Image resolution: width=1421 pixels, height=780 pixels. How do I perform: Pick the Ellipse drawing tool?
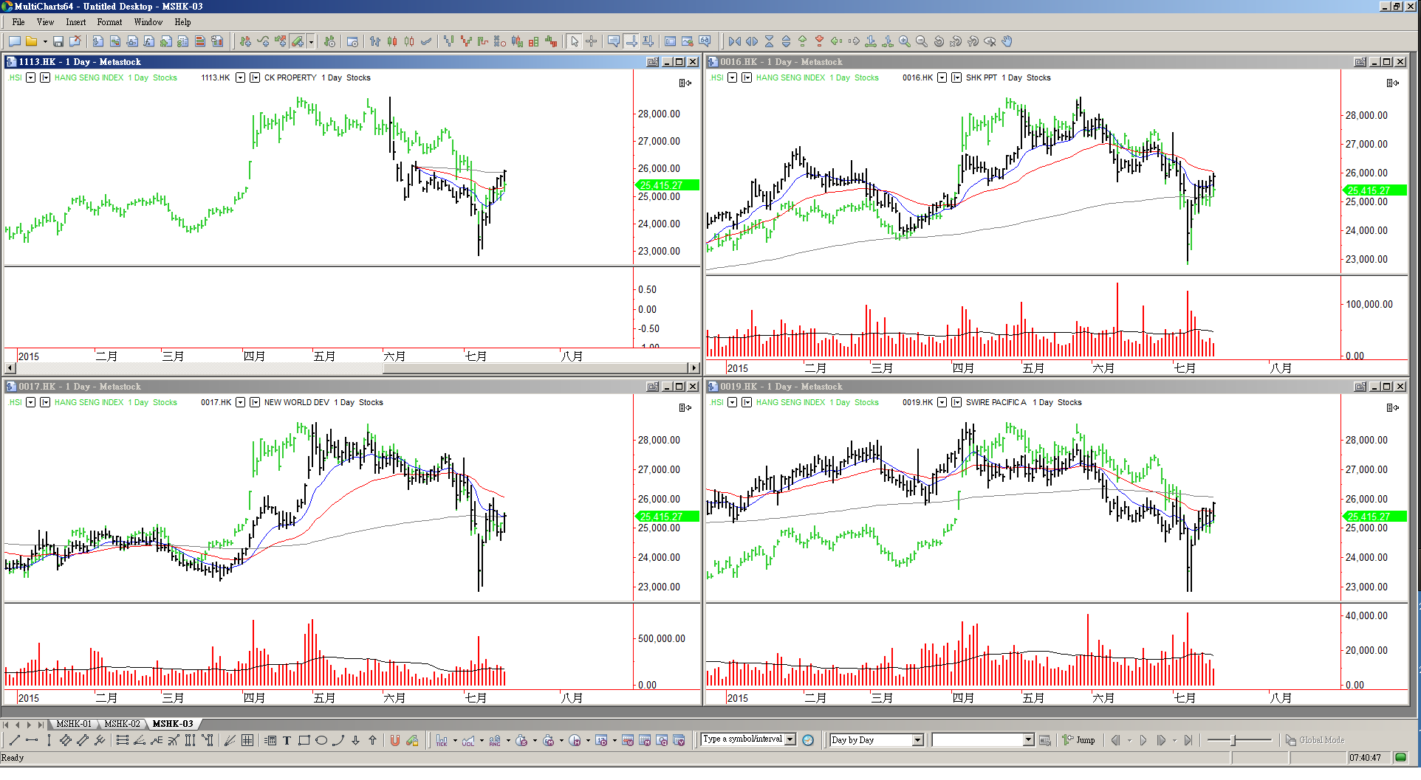tap(321, 740)
